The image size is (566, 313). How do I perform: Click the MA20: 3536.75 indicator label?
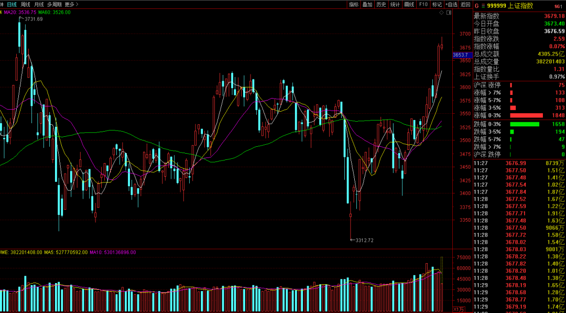tap(20, 12)
